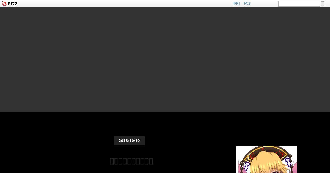Viewport: 330px width, 173px height.
Task: Open the blonde character profile image
Action: click(267, 159)
